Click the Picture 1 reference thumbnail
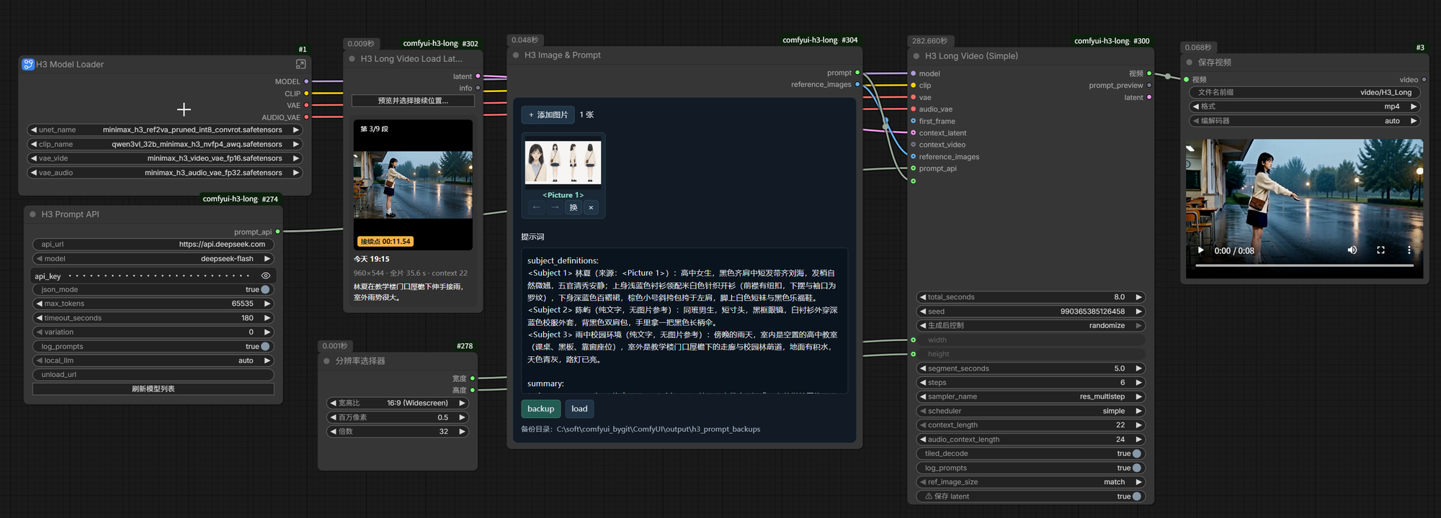 point(563,162)
